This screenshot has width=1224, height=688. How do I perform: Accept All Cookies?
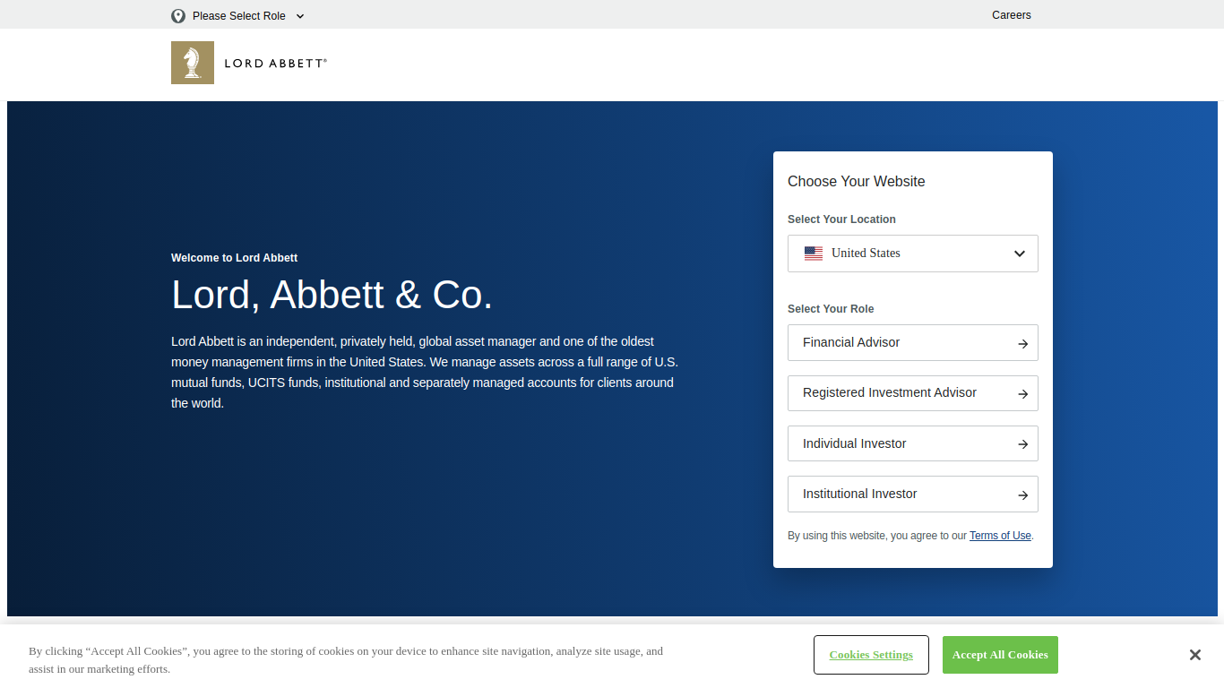point(1000,655)
